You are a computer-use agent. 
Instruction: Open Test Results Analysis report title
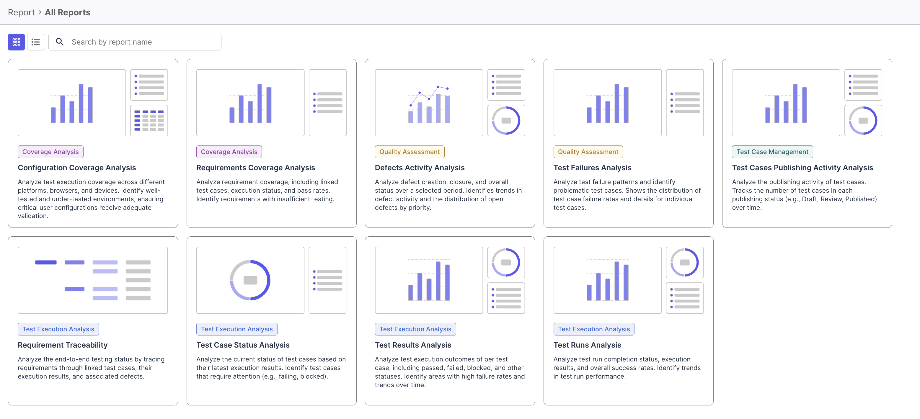pyautogui.click(x=413, y=345)
